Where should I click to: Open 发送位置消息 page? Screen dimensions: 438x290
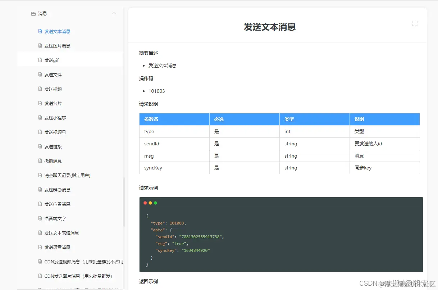(57, 204)
